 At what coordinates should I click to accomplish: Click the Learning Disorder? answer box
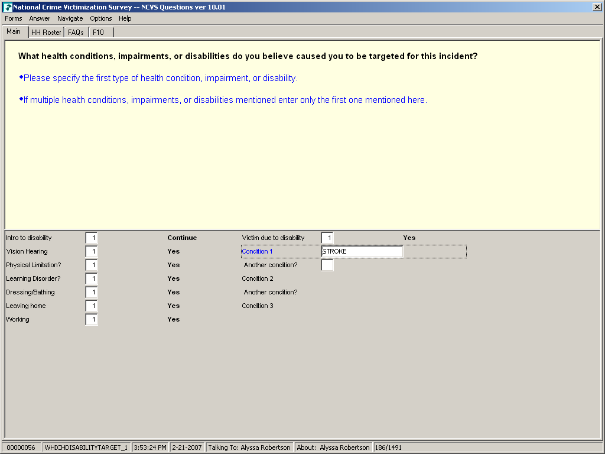point(92,279)
